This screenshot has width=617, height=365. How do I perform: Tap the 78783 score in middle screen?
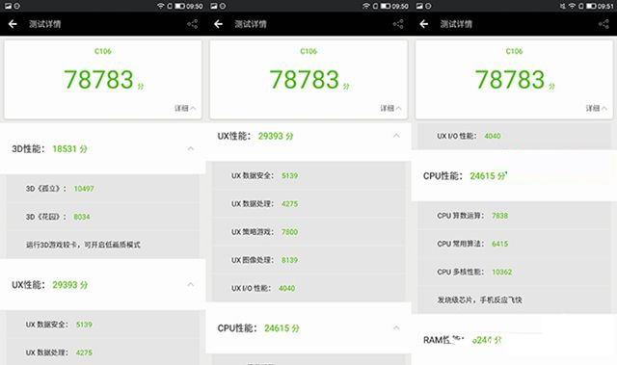point(305,80)
